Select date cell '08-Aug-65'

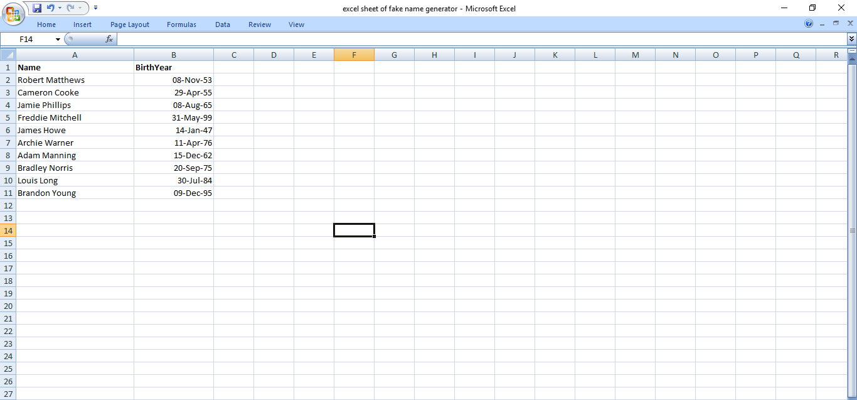(x=174, y=105)
